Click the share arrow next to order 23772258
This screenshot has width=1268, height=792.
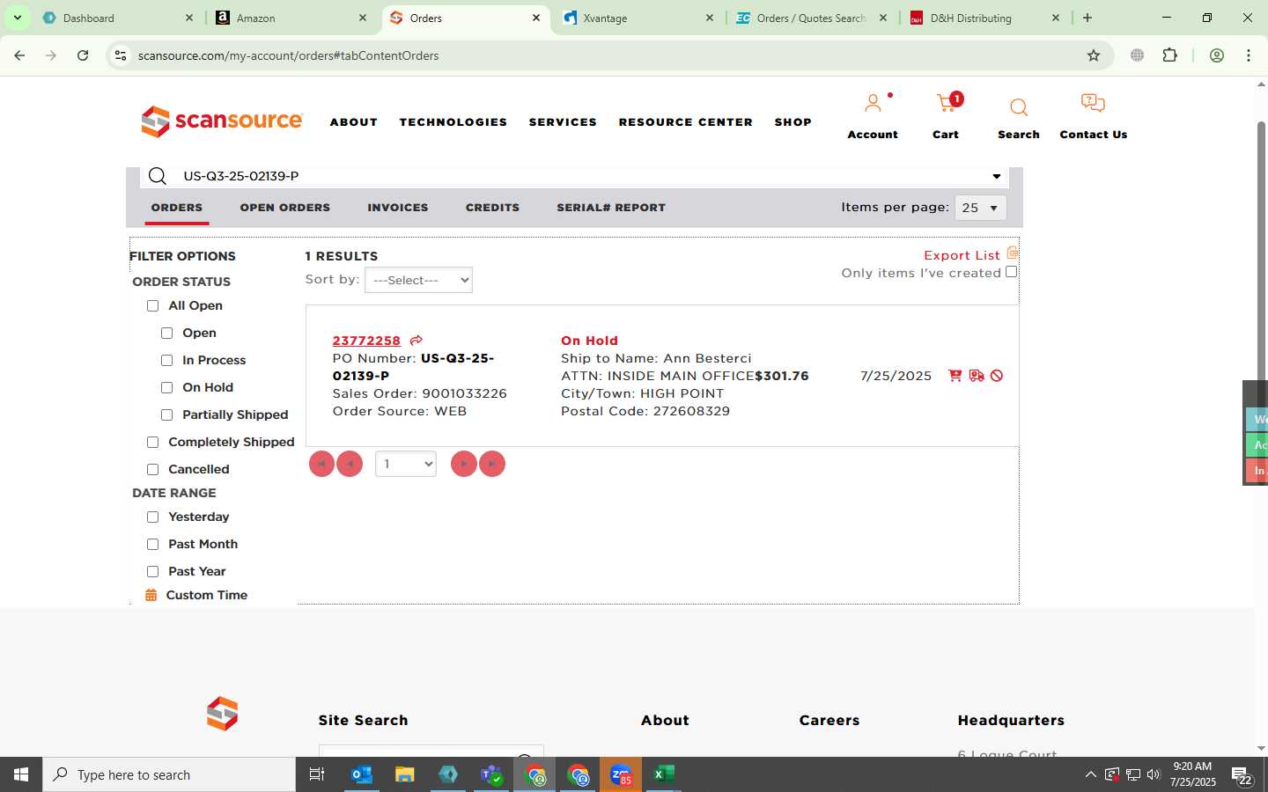[x=417, y=341]
